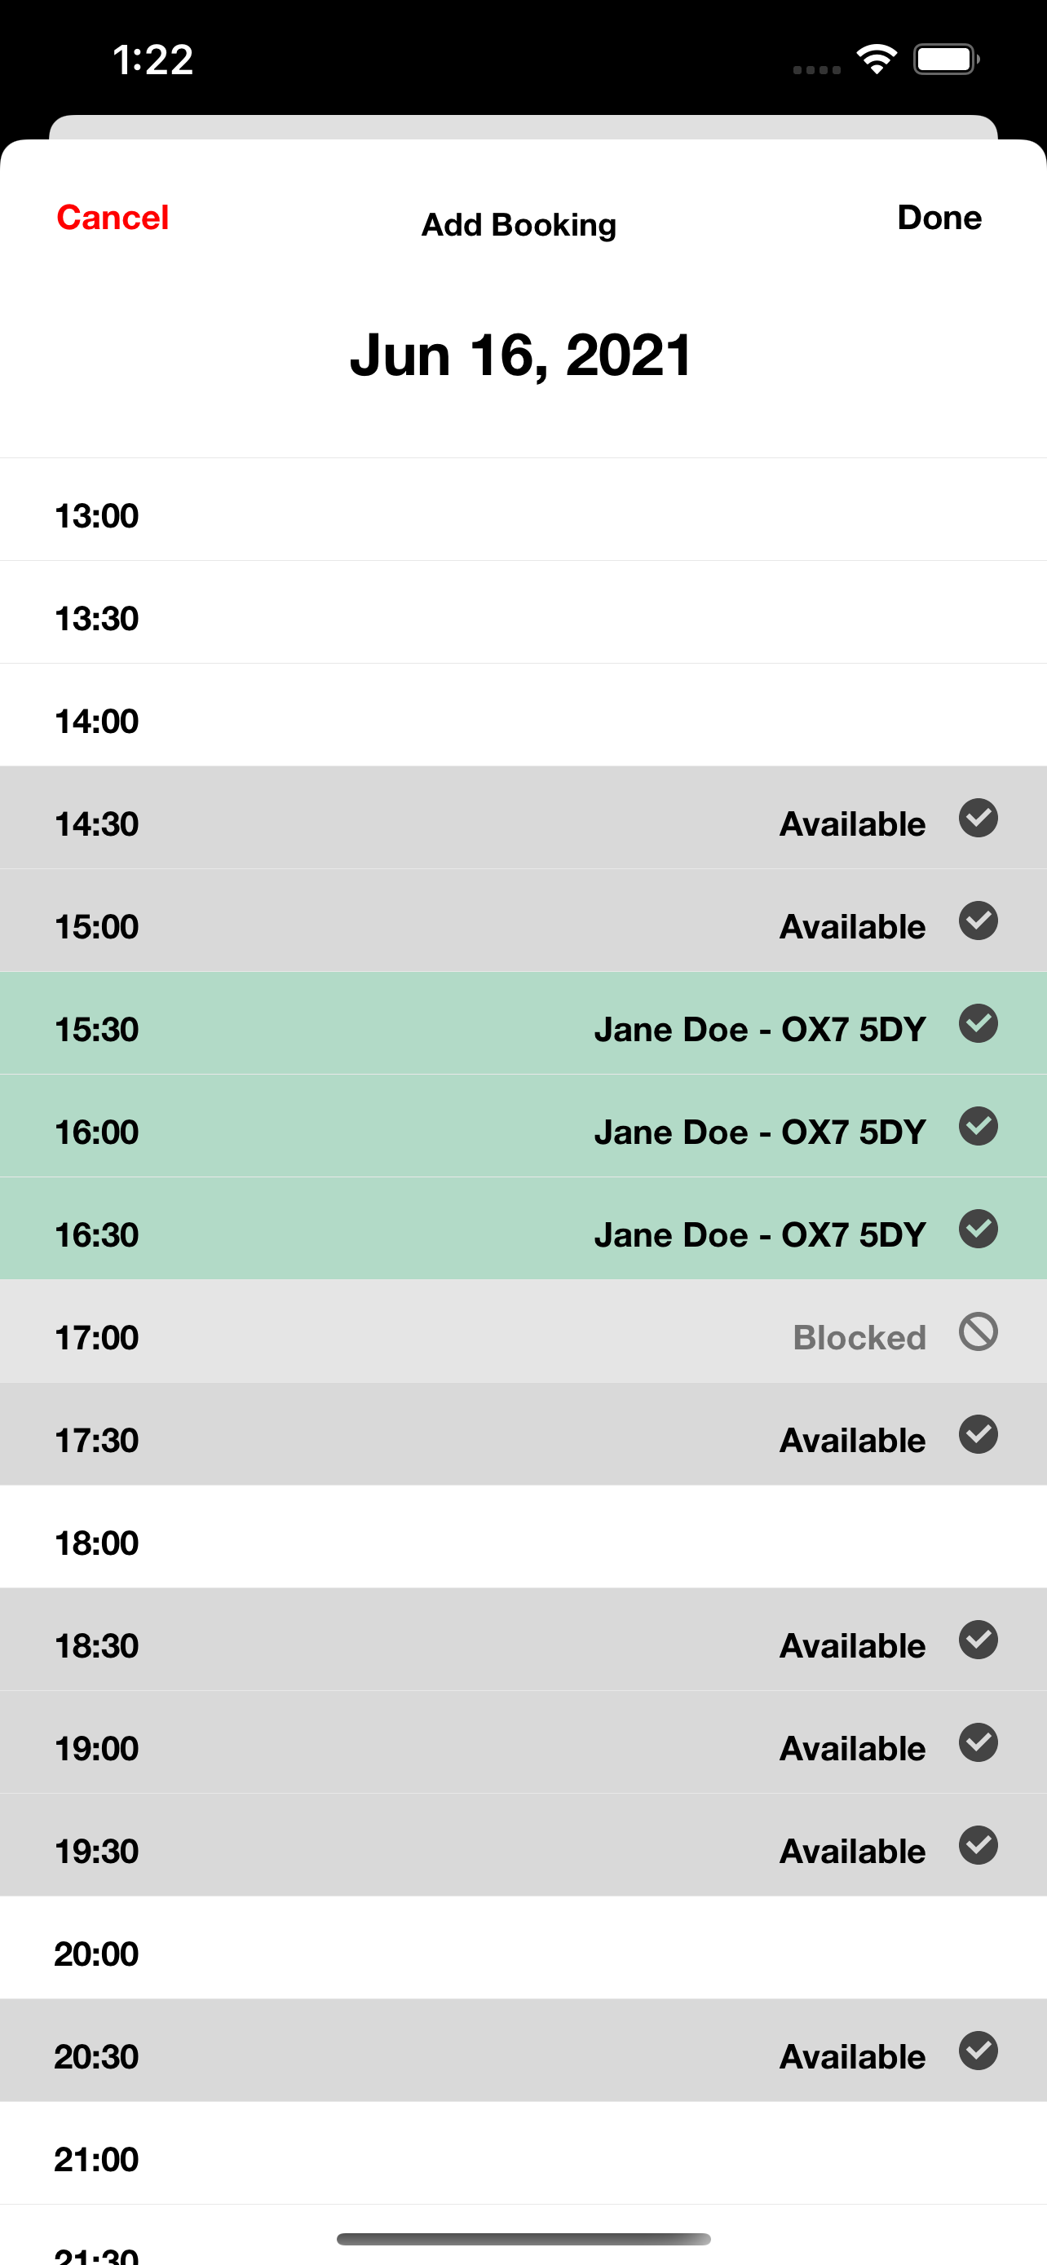
Task: Tap the checkmark icon on the 14:30 slot
Action: point(978,819)
